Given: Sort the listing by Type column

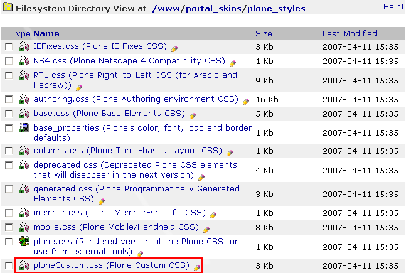Looking at the screenshot, I should point(21,34).
